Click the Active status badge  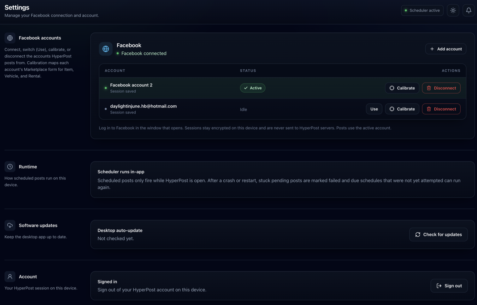pyautogui.click(x=253, y=88)
